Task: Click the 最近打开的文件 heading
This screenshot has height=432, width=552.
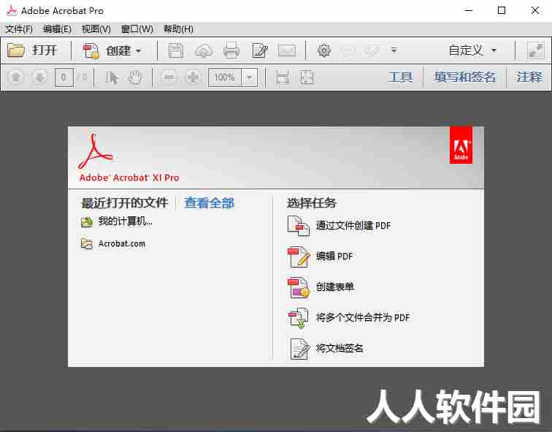Action: [125, 203]
